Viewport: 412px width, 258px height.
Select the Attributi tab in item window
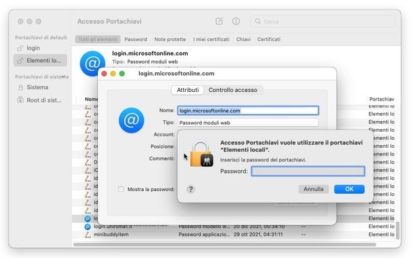[188, 90]
